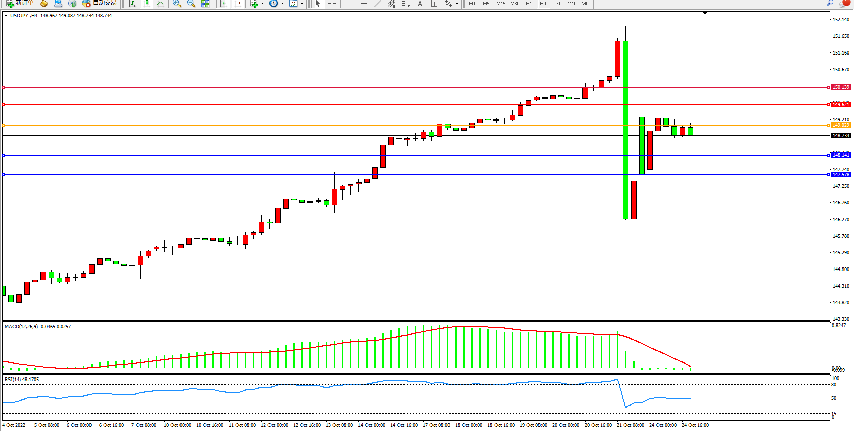Screen dimensions: 854x432
Task: Switch chart to bar chart mode
Action: coord(132,4)
